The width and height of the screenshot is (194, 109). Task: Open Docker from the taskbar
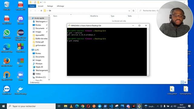(100, 106)
